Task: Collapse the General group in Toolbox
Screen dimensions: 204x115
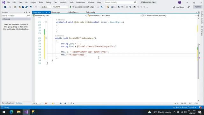Action: [x=3, y=19]
